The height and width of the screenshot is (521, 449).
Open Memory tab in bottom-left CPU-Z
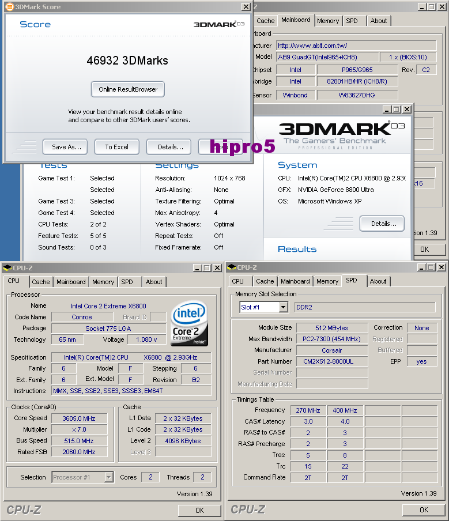point(103,282)
